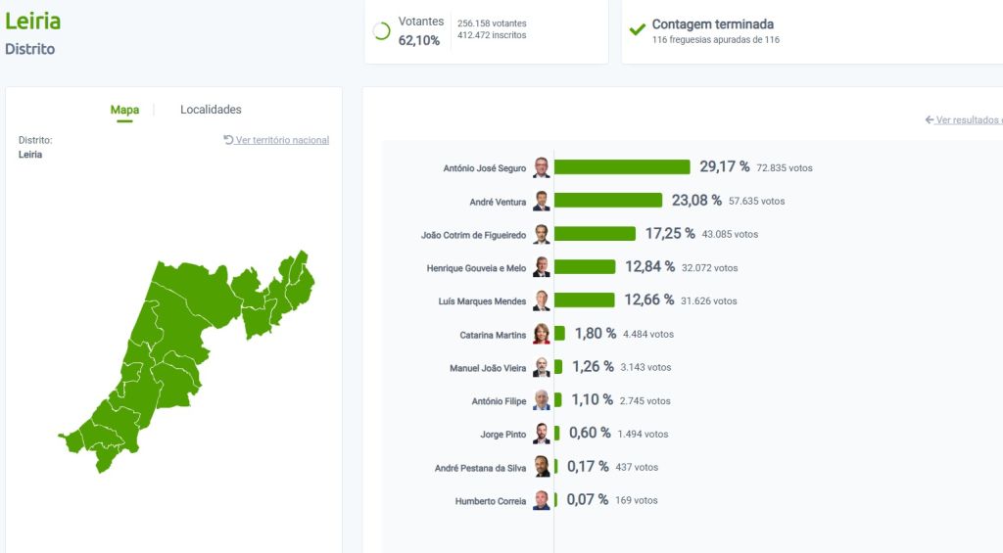This screenshot has width=1003, height=553.
Task: Click António José Seguro's green result bar
Action: (x=622, y=167)
